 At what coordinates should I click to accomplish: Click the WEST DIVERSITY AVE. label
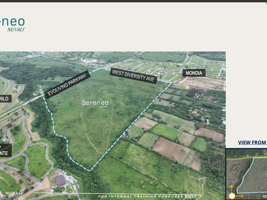pyautogui.click(x=133, y=76)
